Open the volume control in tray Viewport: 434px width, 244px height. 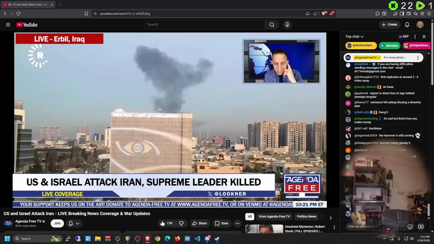click(412, 239)
